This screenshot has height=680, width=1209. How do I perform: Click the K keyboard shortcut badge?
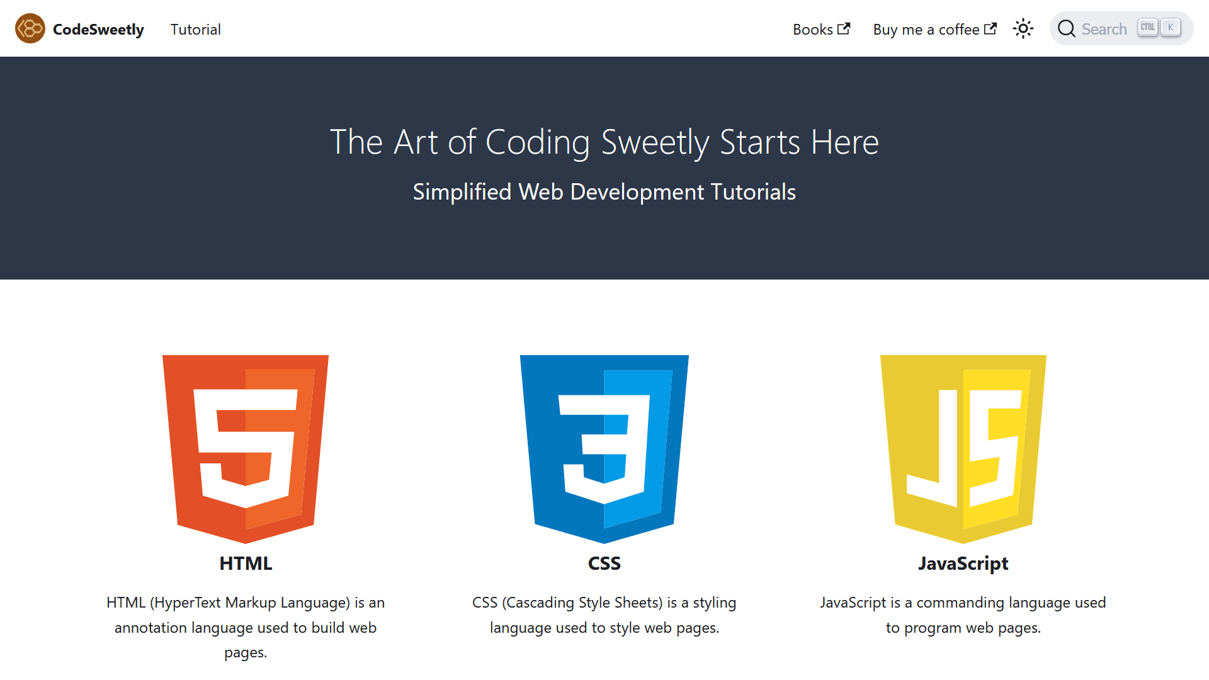point(1171,28)
